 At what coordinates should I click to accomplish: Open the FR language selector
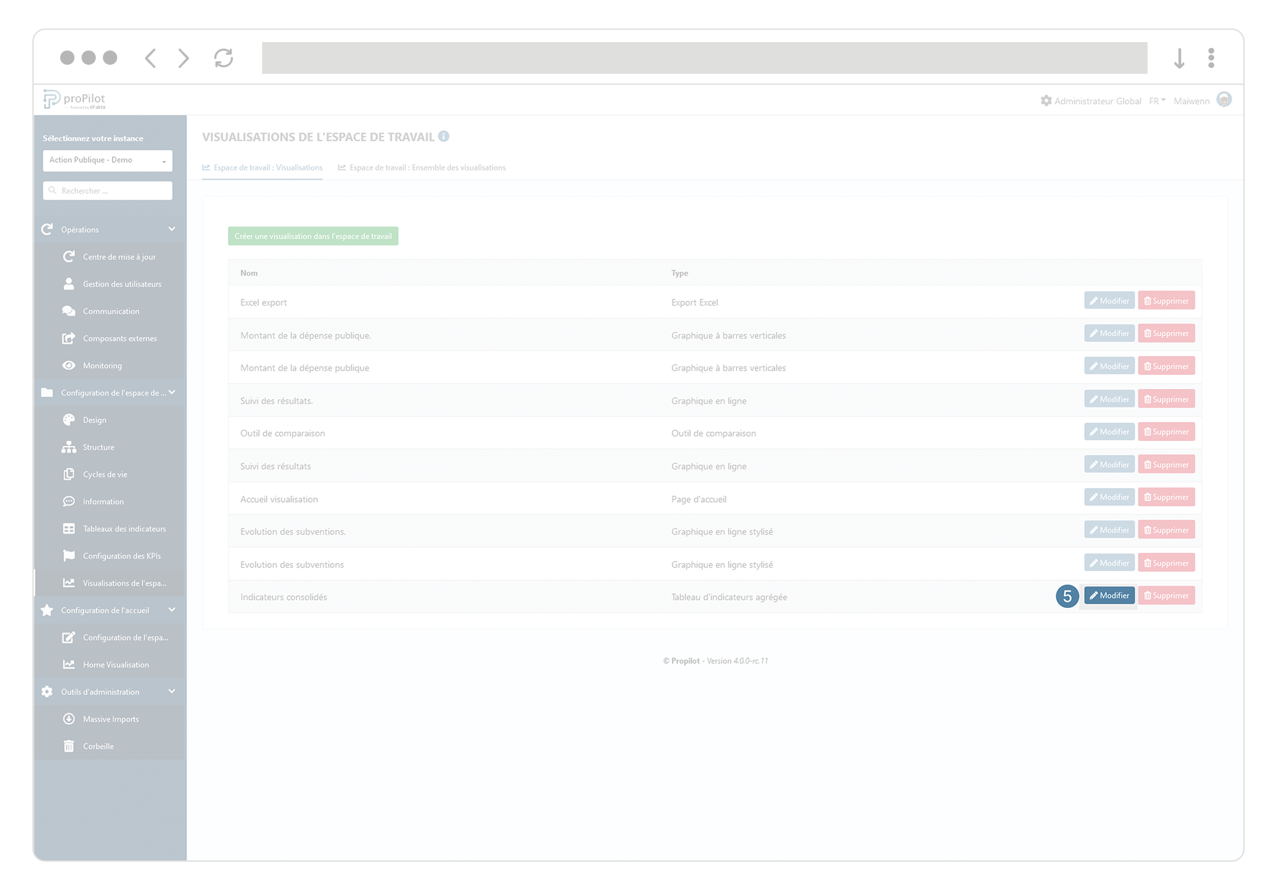pyautogui.click(x=1156, y=101)
